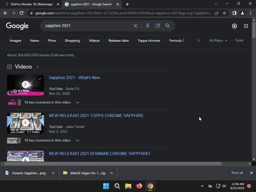Open options for MAGIX Vegas Pro download
Image resolution: width=256 pixels, height=192 pixels.
[111, 173]
